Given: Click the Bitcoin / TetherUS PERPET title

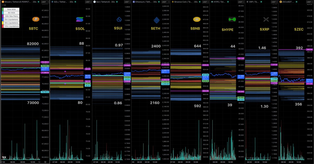Looking at the screenshot, I should (18, 2).
